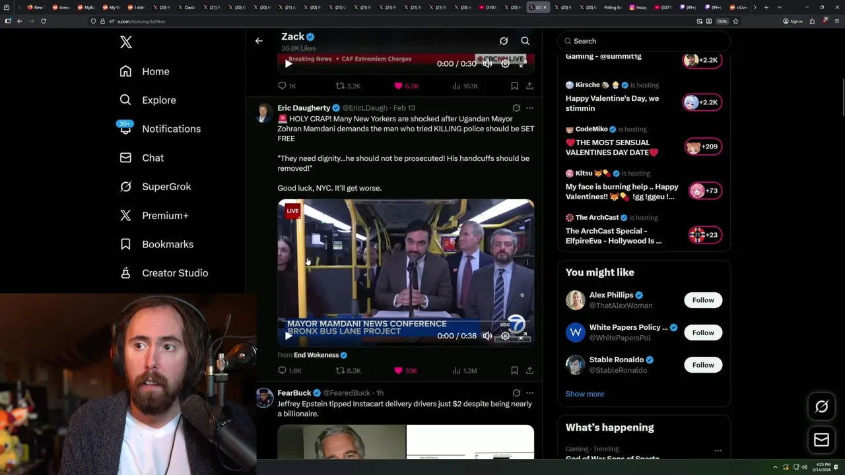
Task: Unlike the post with 6.2K likes
Action: click(406, 86)
